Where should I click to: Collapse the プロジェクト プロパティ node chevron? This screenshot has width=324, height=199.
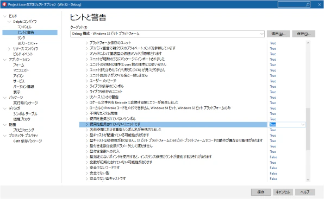tap(5, 136)
